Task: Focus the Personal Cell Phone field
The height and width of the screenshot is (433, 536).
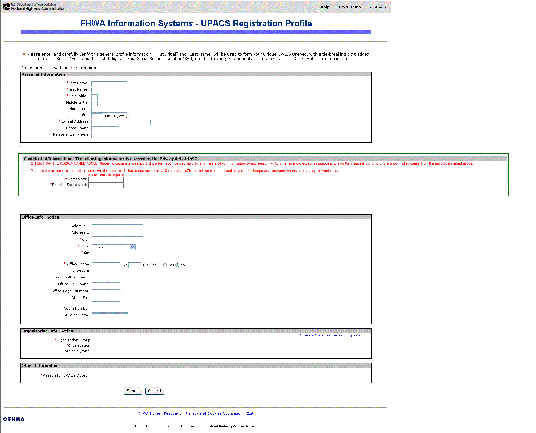Action: [105, 136]
